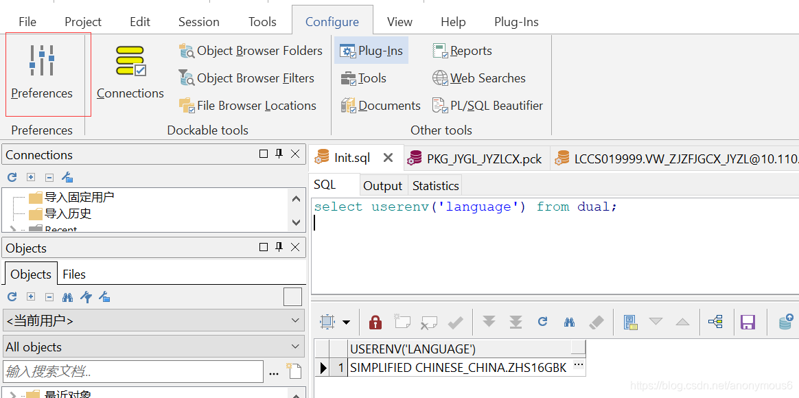Click the grid select icon in results toolbar

[x=327, y=322]
